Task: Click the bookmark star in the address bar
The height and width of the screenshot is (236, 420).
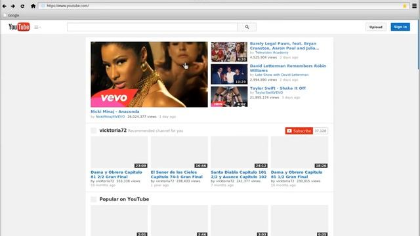Action: (405, 6)
